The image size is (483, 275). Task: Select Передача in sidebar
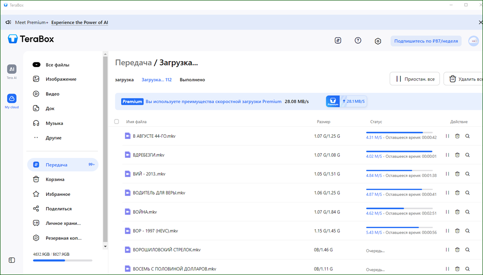tap(63, 165)
